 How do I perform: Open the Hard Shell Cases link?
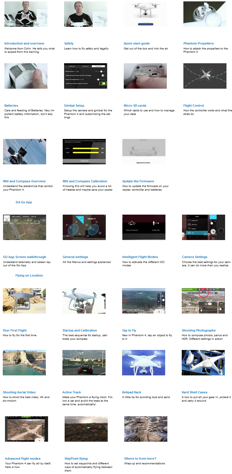click(x=194, y=392)
